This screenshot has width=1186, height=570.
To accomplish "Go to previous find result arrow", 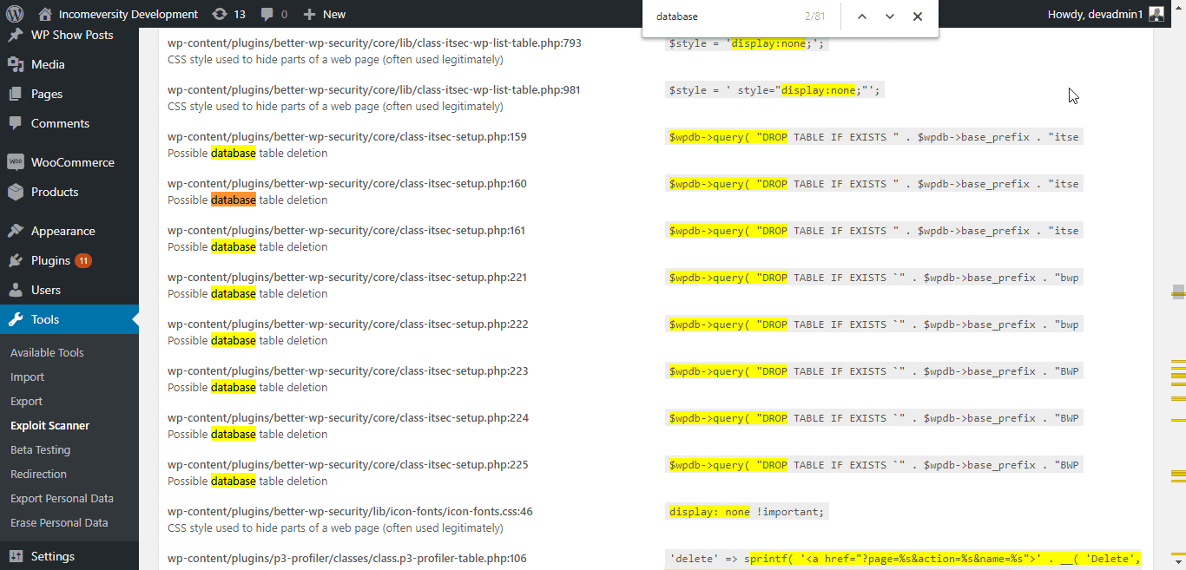I will click(x=862, y=16).
